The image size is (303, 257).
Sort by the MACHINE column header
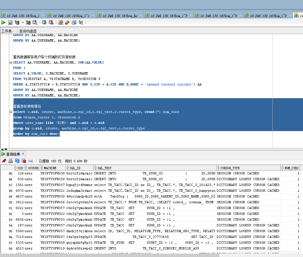click(x=53, y=168)
